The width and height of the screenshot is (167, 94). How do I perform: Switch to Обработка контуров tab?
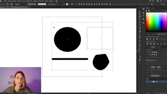[162, 34]
